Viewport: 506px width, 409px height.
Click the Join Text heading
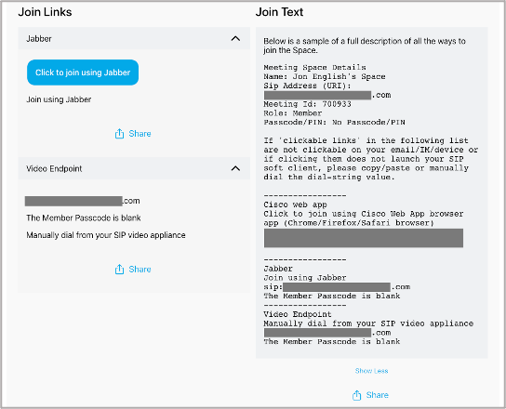click(279, 12)
